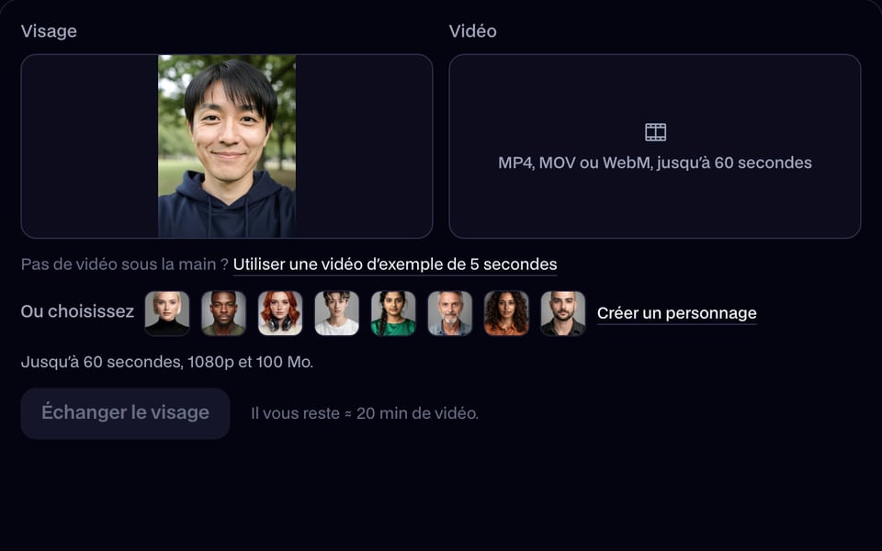Click the Visage section label
Image resolution: width=882 pixels, height=551 pixels.
(x=49, y=31)
